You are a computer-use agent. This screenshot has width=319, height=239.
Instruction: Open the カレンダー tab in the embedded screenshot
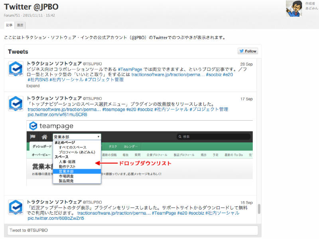[131, 147]
